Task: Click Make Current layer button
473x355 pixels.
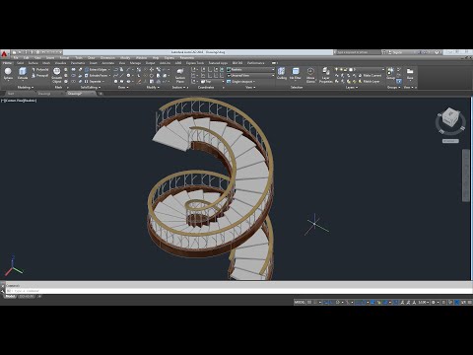Action: (370, 76)
